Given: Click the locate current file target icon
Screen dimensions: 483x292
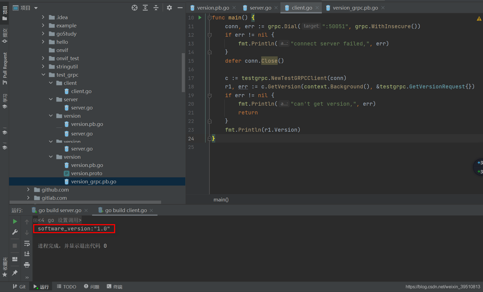Looking at the screenshot, I should pyautogui.click(x=134, y=8).
